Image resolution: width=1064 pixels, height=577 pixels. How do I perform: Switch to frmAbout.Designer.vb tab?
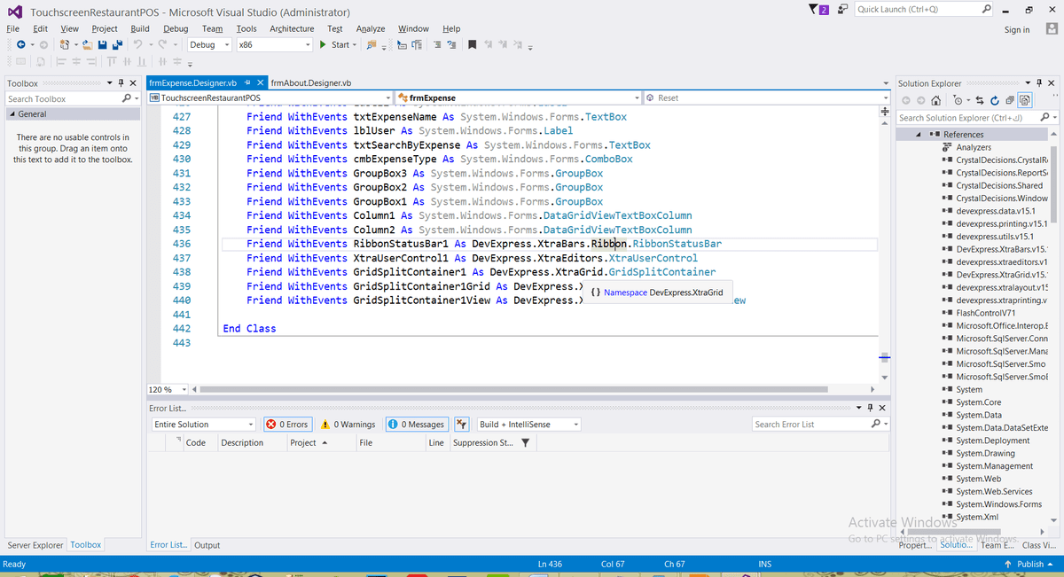tap(311, 82)
